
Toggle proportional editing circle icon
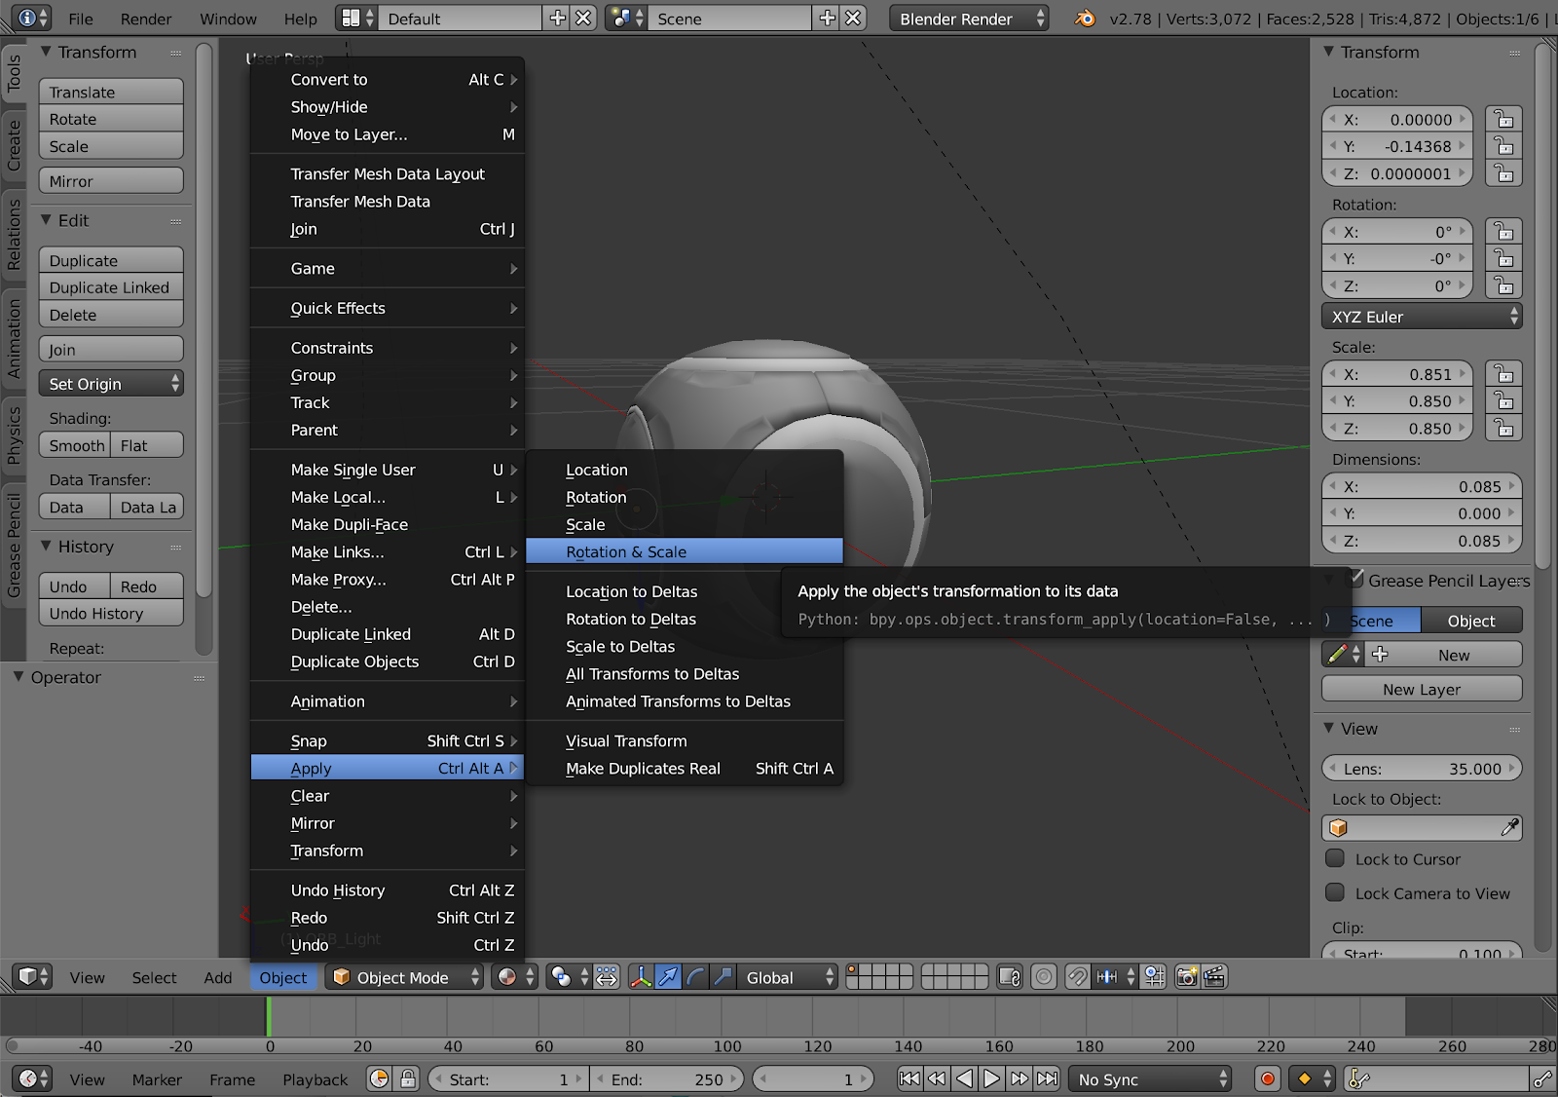(1044, 976)
